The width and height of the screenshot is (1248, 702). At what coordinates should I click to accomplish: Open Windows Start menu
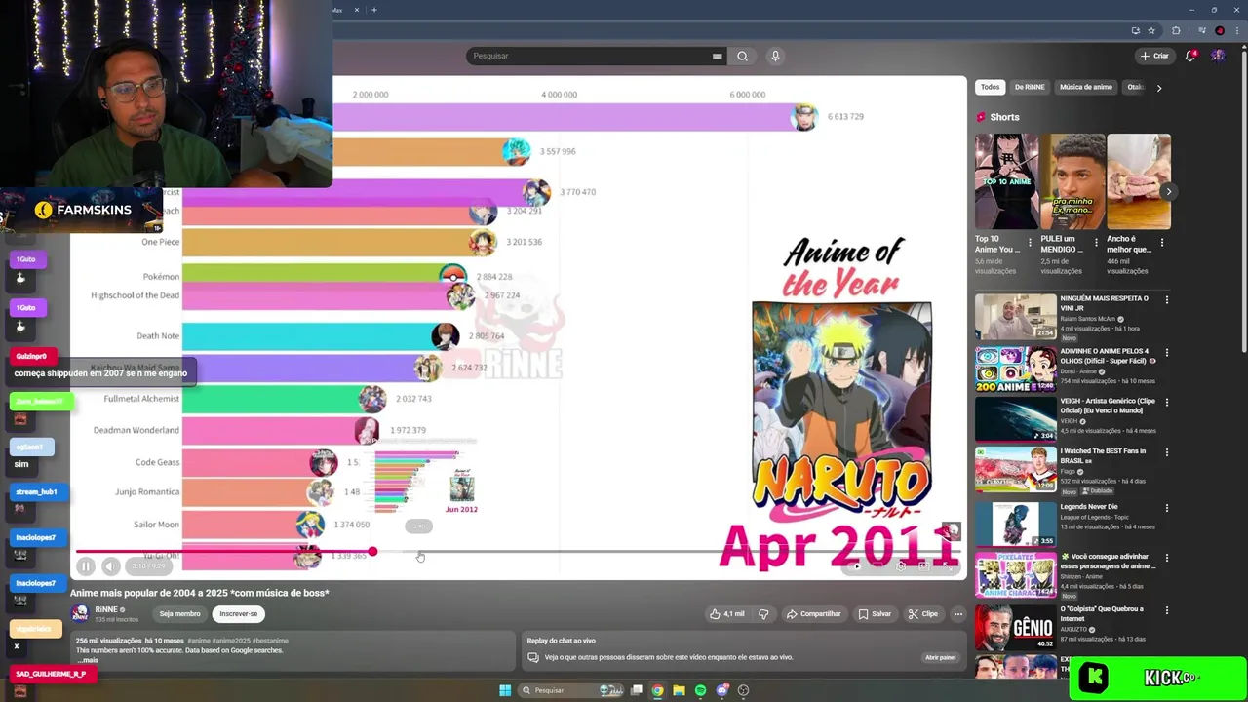click(x=505, y=690)
